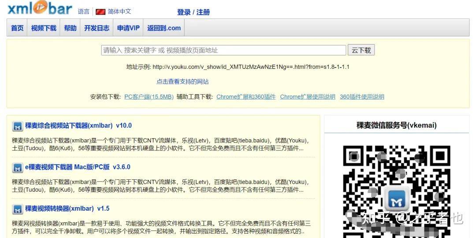Click the 语言 label
The image size is (476, 238).
point(83,11)
